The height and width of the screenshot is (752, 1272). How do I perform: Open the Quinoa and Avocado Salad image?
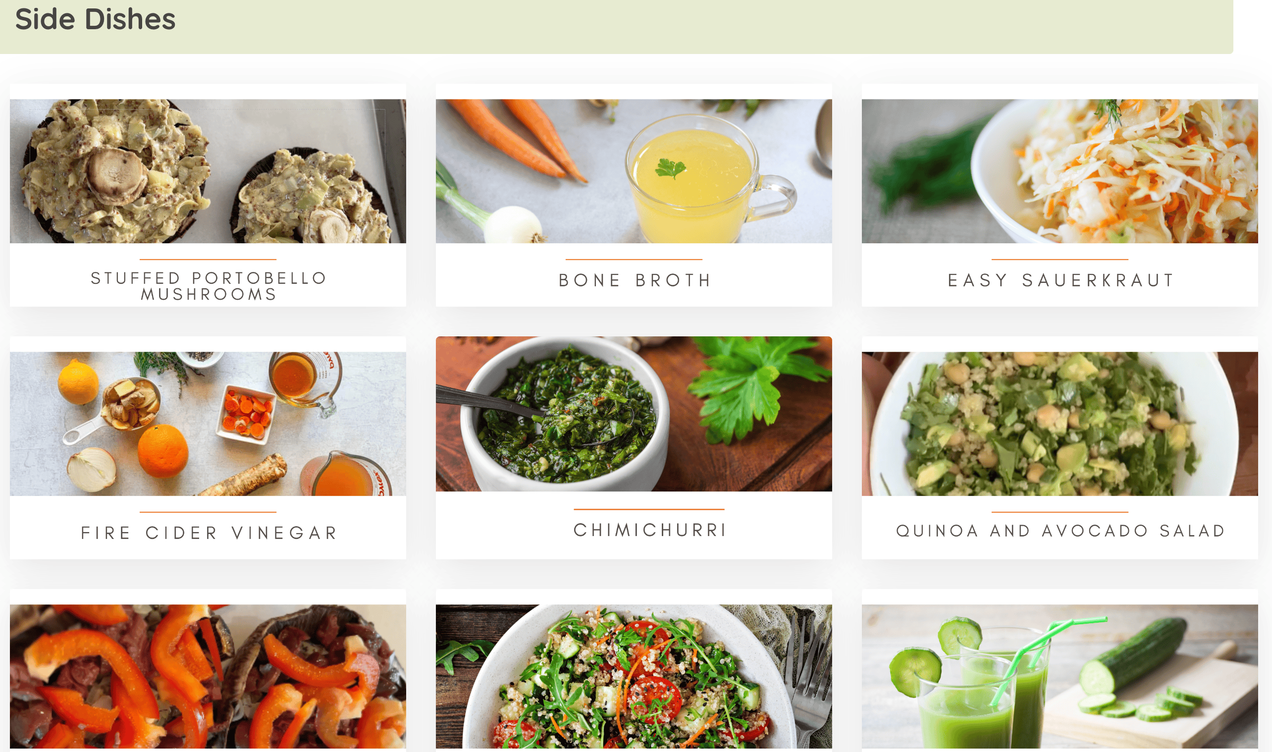1060,424
